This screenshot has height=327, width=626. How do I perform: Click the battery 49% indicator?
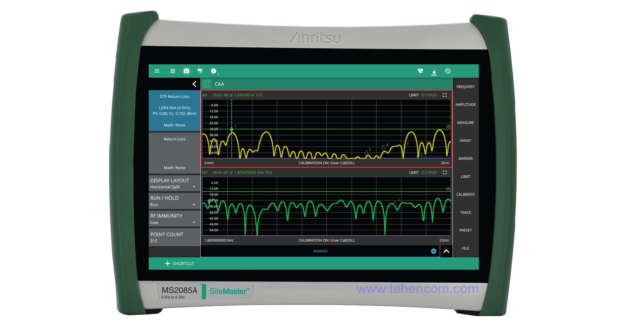434,72
